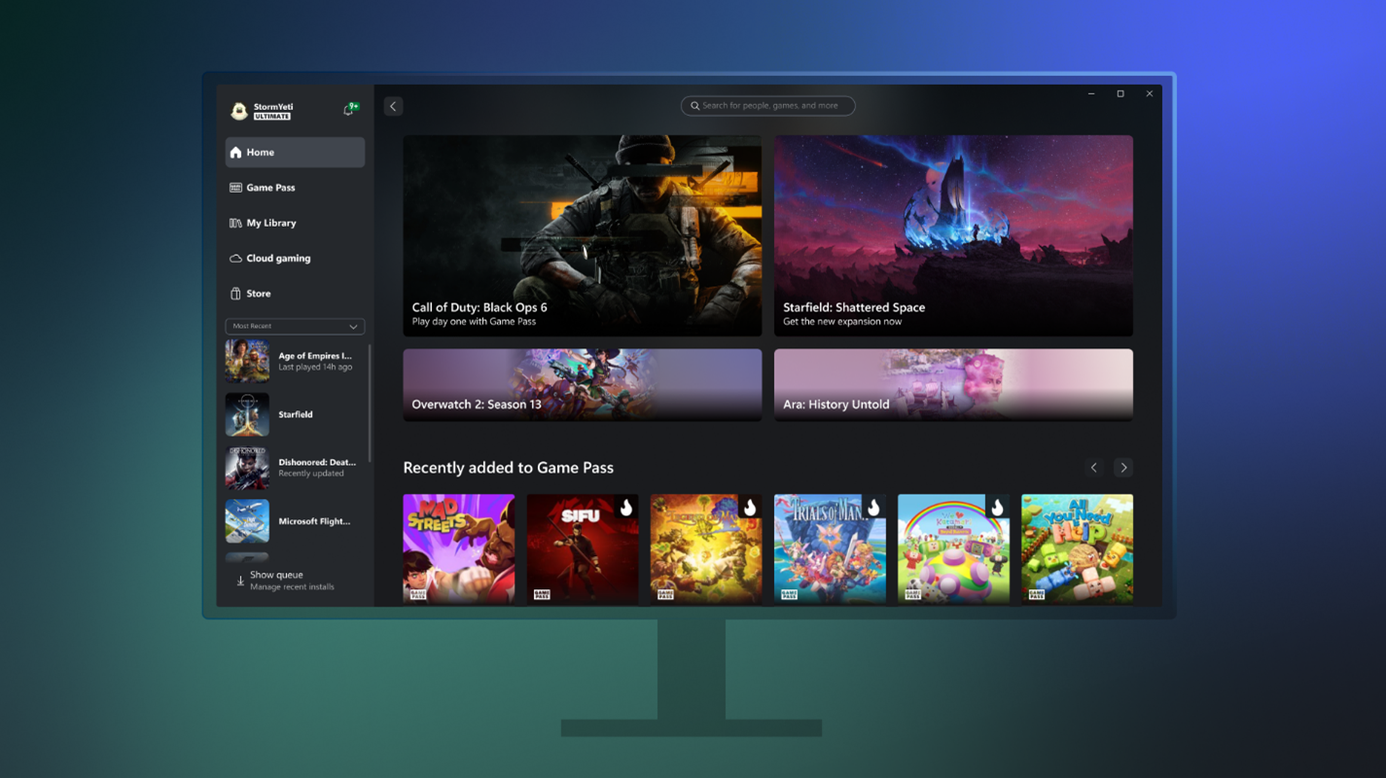Viewport: 1386px width, 778px height.
Task: Select the Mad Streets game tile
Action: coord(459,549)
